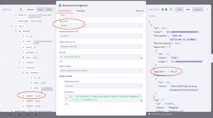The height and width of the screenshot is (118, 213).
Task: Click the Row ID expression field
Action: tap(101, 57)
